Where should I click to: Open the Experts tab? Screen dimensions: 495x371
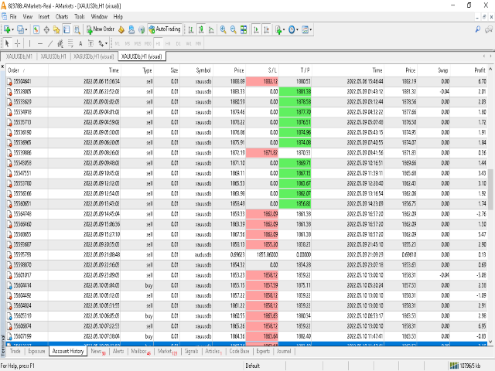pyautogui.click(x=263, y=351)
